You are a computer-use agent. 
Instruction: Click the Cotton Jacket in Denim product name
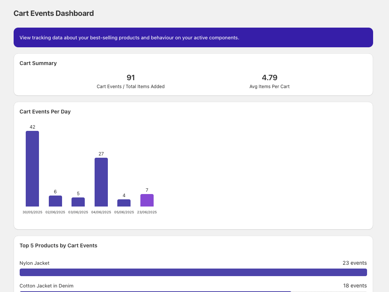click(x=46, y=286)
